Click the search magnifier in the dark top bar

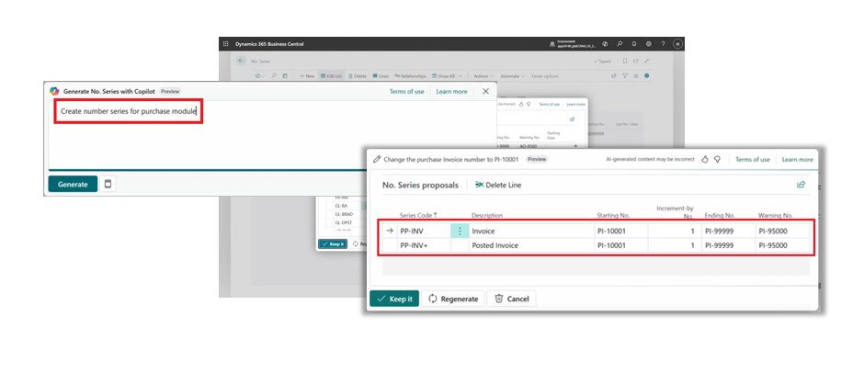(x=620, y=44)
